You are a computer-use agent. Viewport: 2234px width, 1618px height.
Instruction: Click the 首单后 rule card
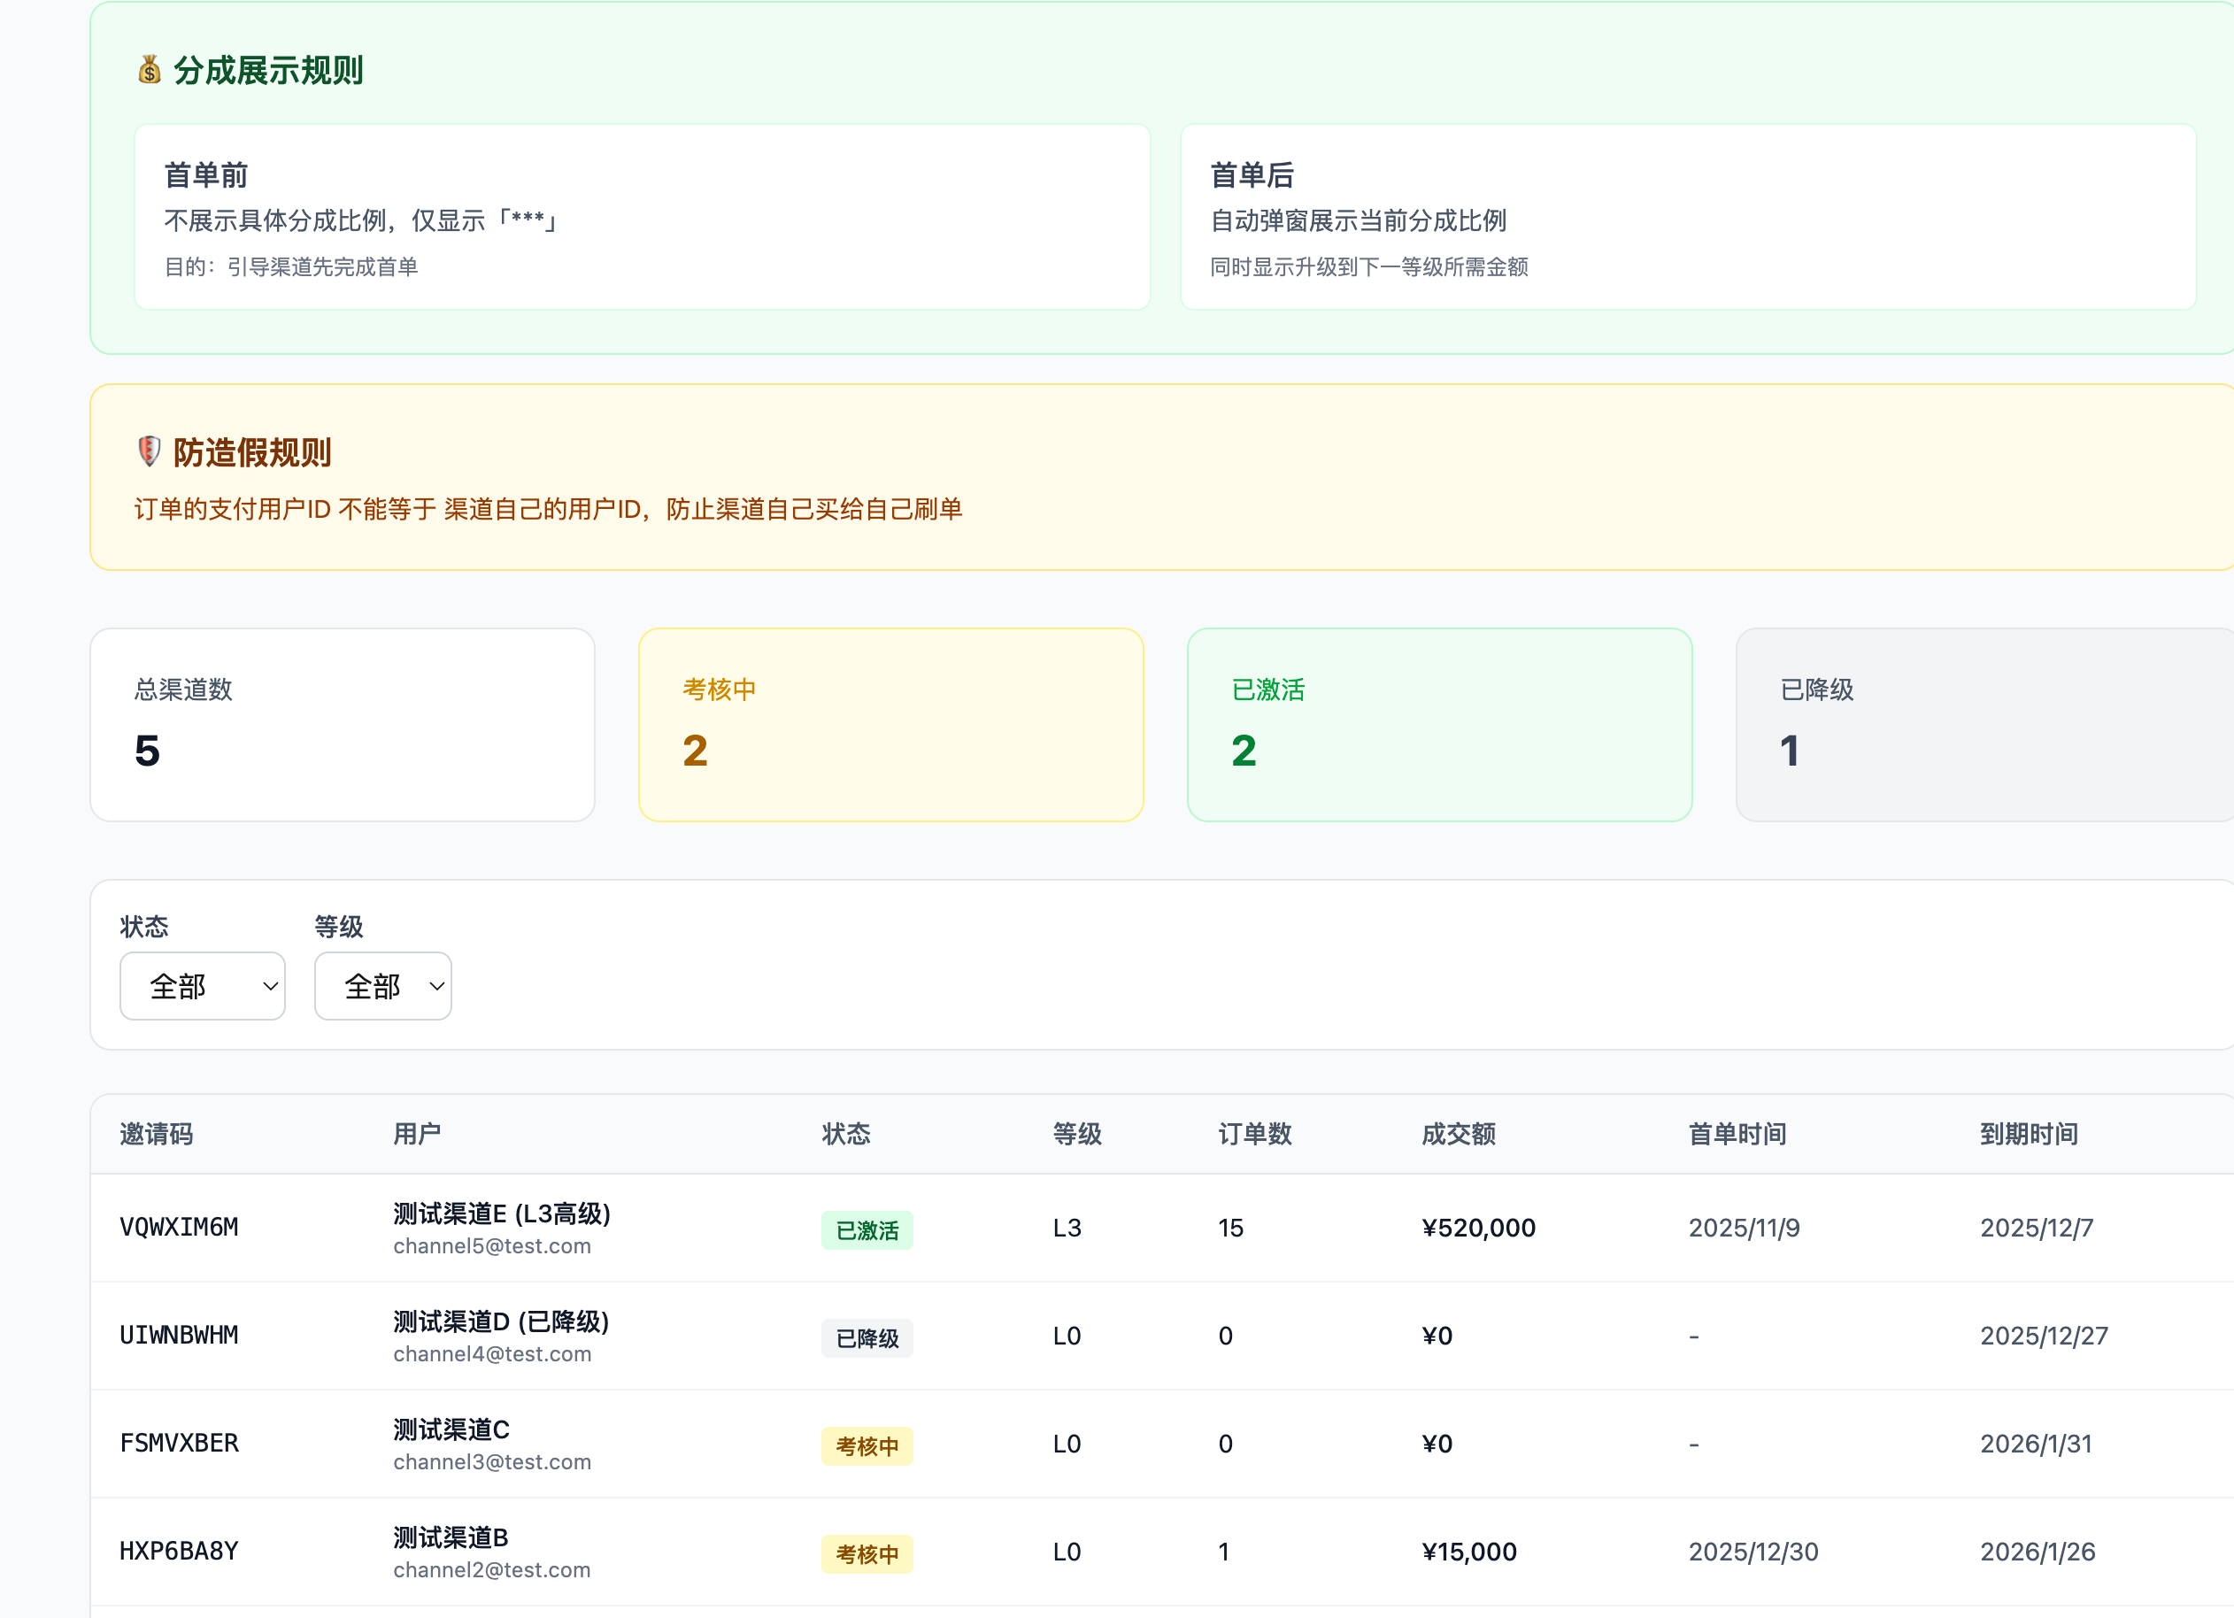pyautogui.click(x=1687, y=217)
